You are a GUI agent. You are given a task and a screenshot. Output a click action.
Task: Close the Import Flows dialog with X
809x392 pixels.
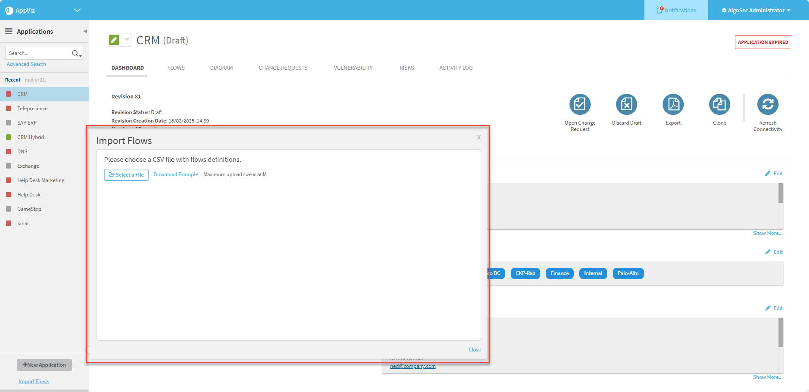[x=479, y=137]
